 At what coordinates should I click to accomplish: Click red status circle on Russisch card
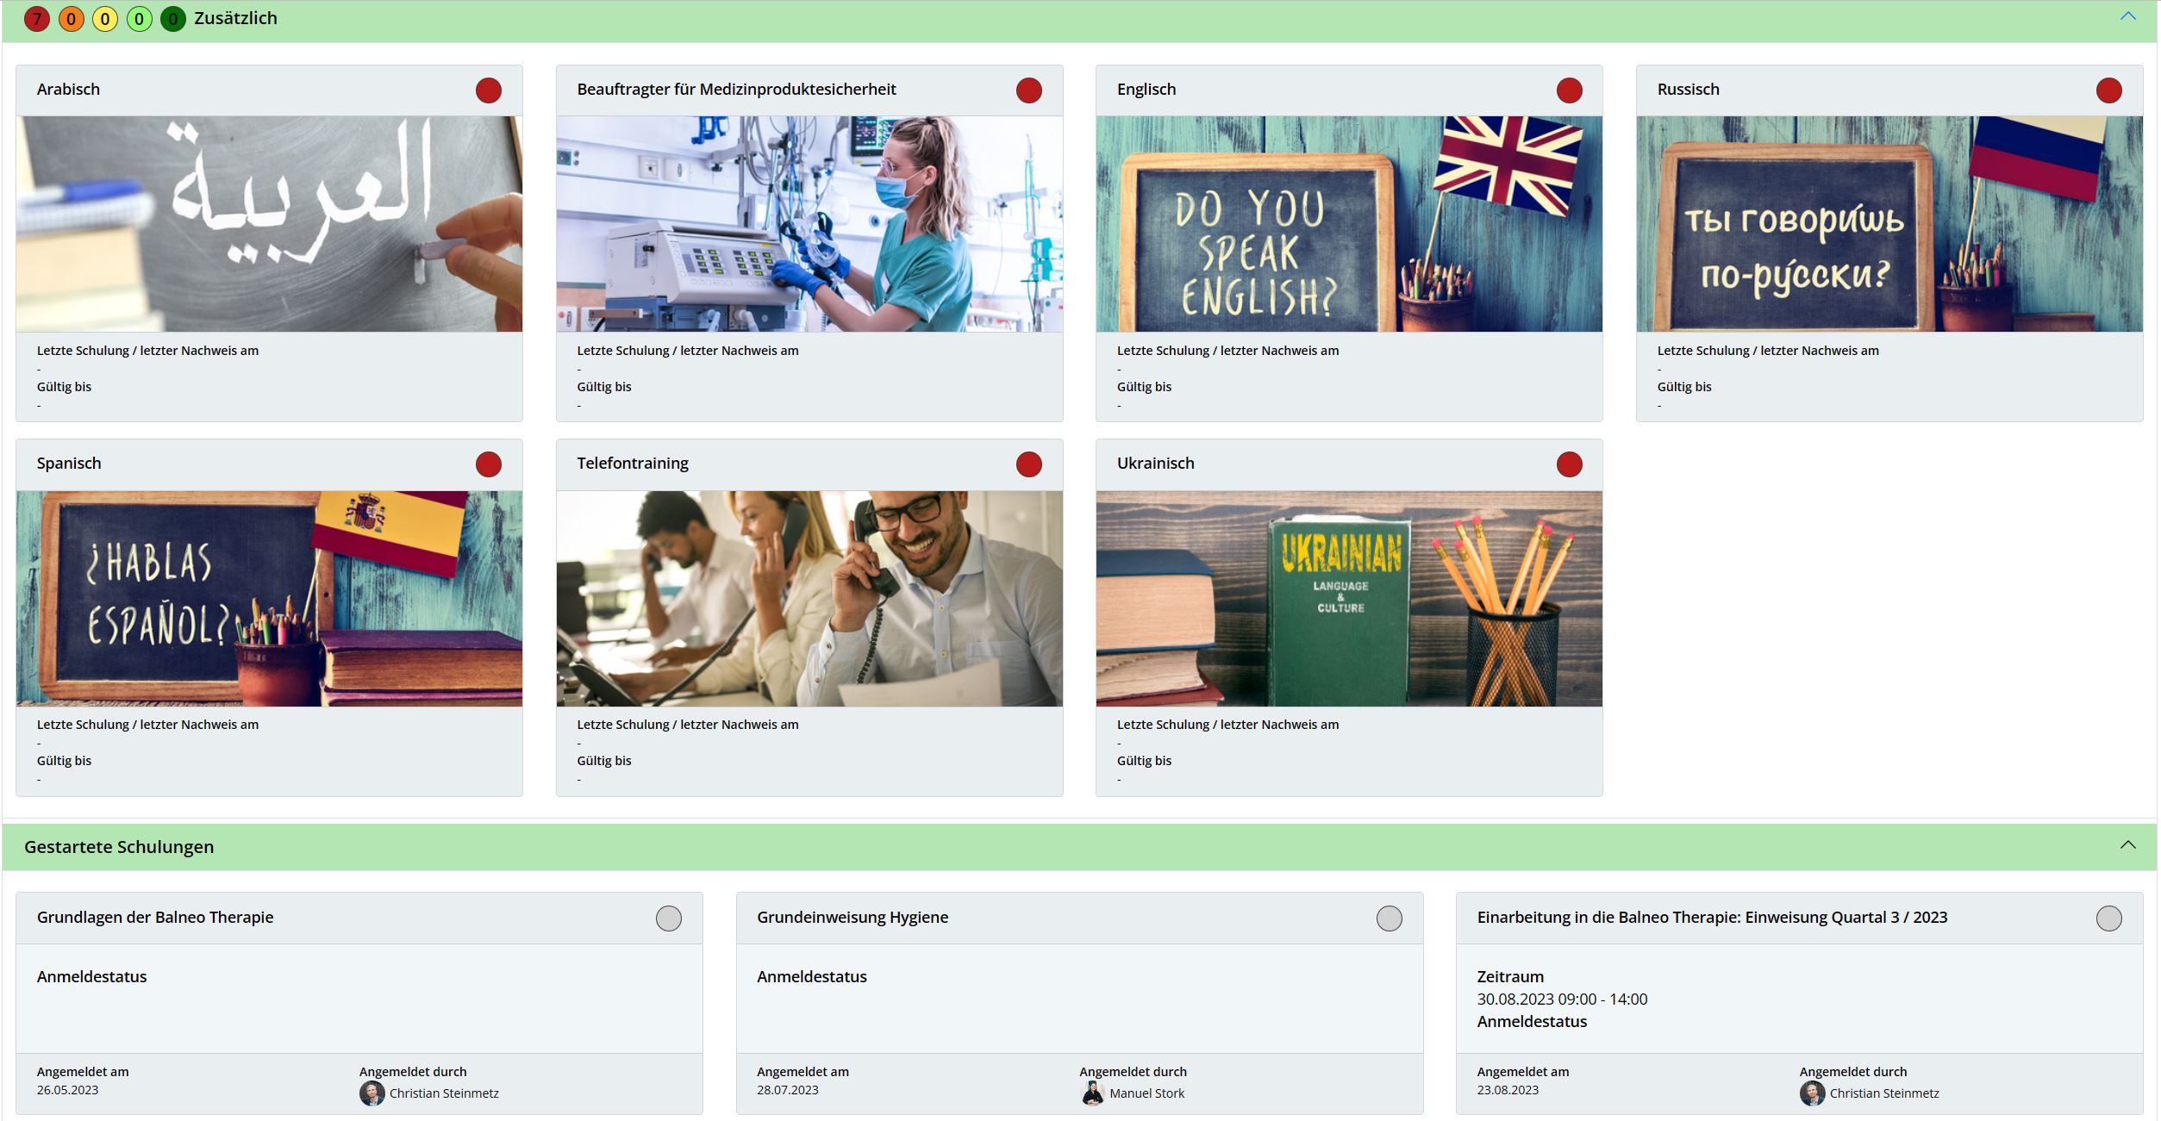tap(2108, 90)
